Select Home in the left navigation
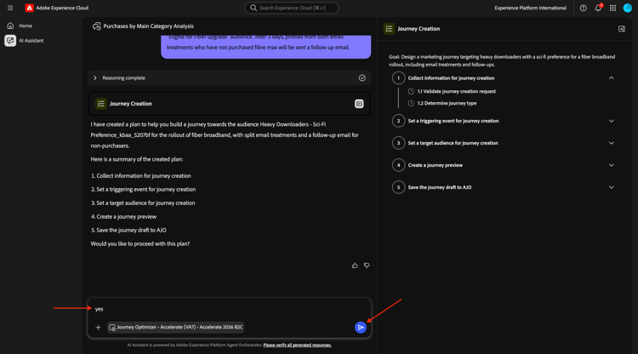 point(26,26)
